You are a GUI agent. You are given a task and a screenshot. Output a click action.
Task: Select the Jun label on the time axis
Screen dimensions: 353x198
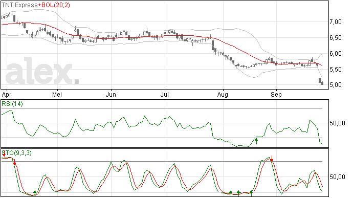click(111, 94)
